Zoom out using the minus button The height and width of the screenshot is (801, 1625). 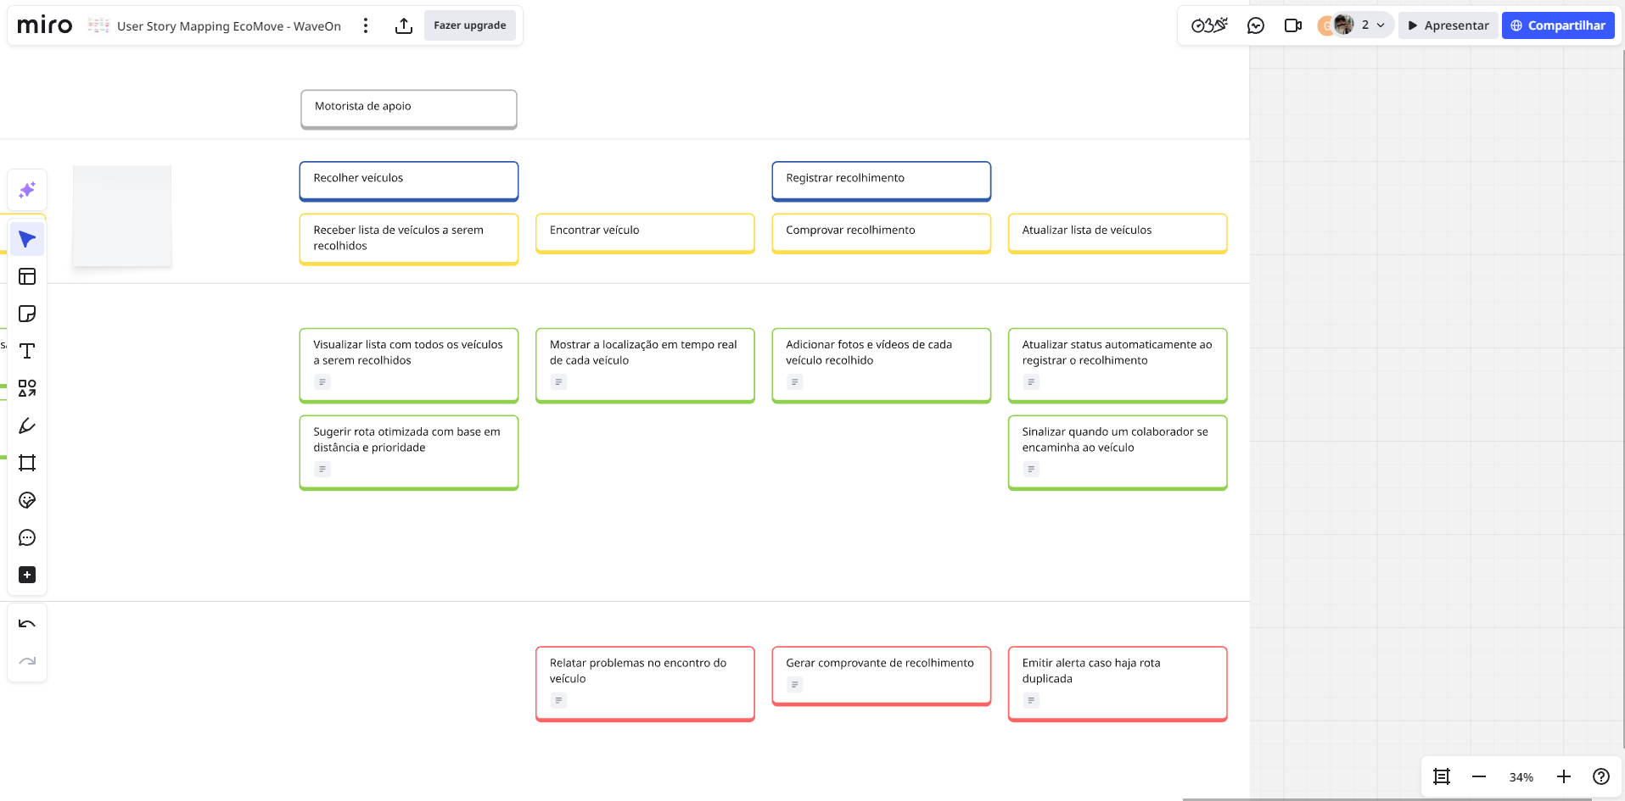[1479, 776]
